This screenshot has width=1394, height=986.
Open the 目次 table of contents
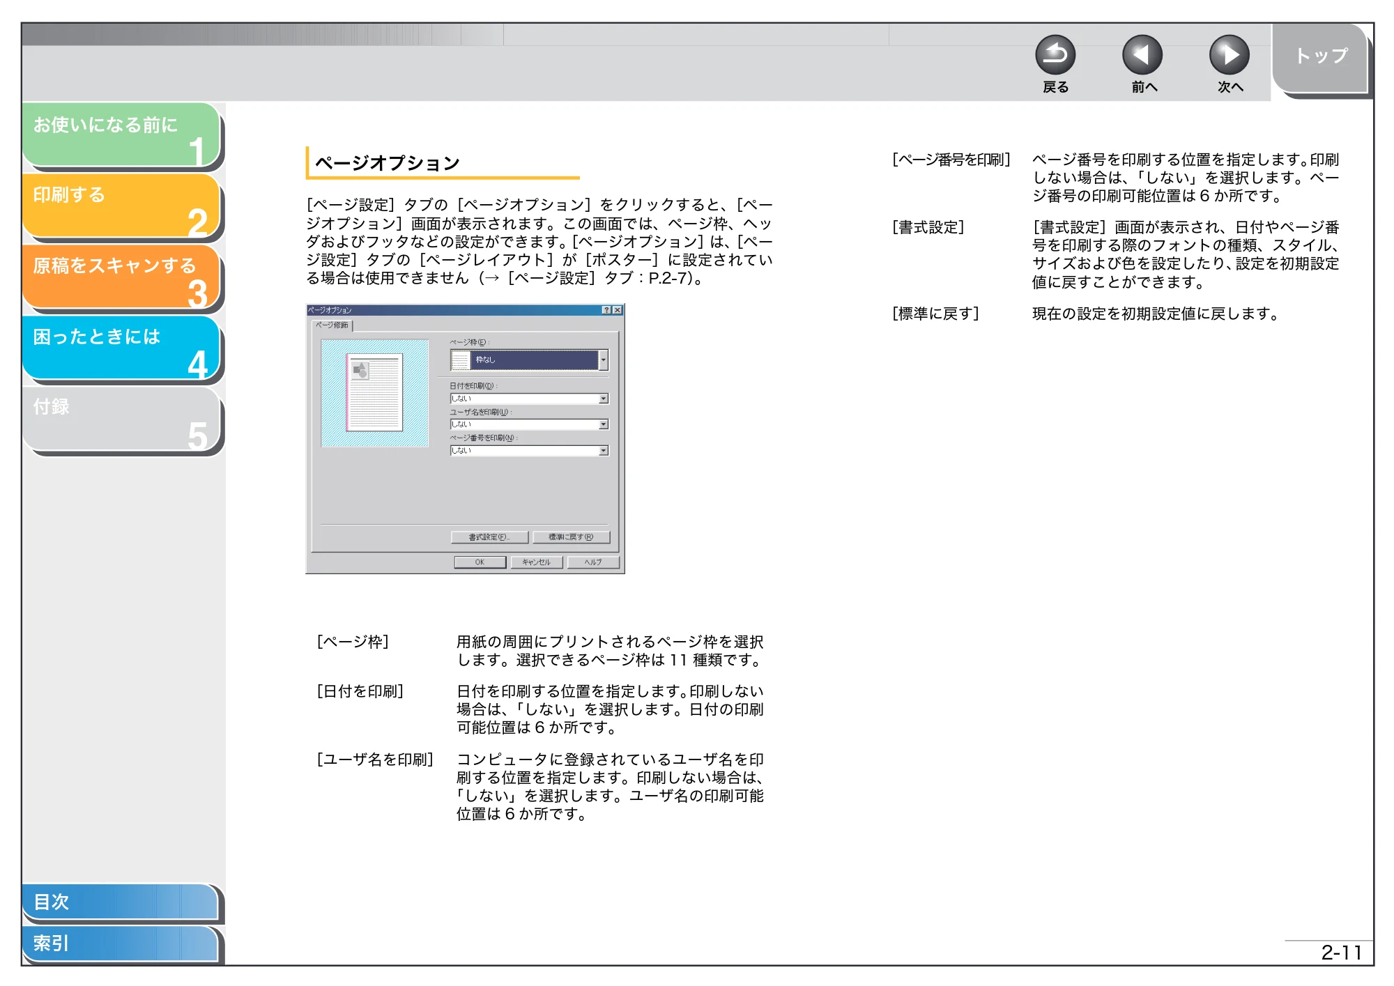(x=120, y=902)
